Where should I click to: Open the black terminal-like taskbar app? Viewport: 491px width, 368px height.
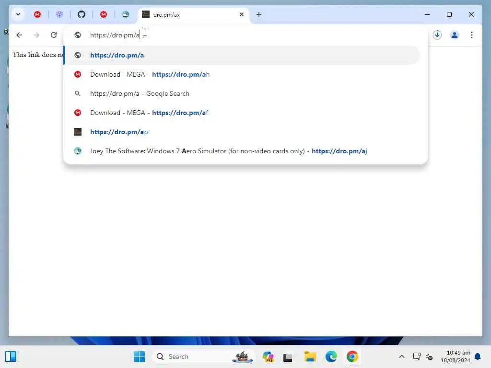click(288, 356)
